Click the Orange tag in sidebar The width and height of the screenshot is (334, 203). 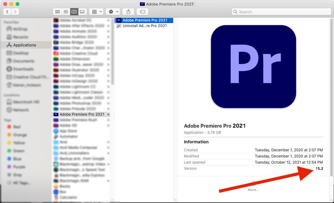pyautogui.click(x=17, y=135)
